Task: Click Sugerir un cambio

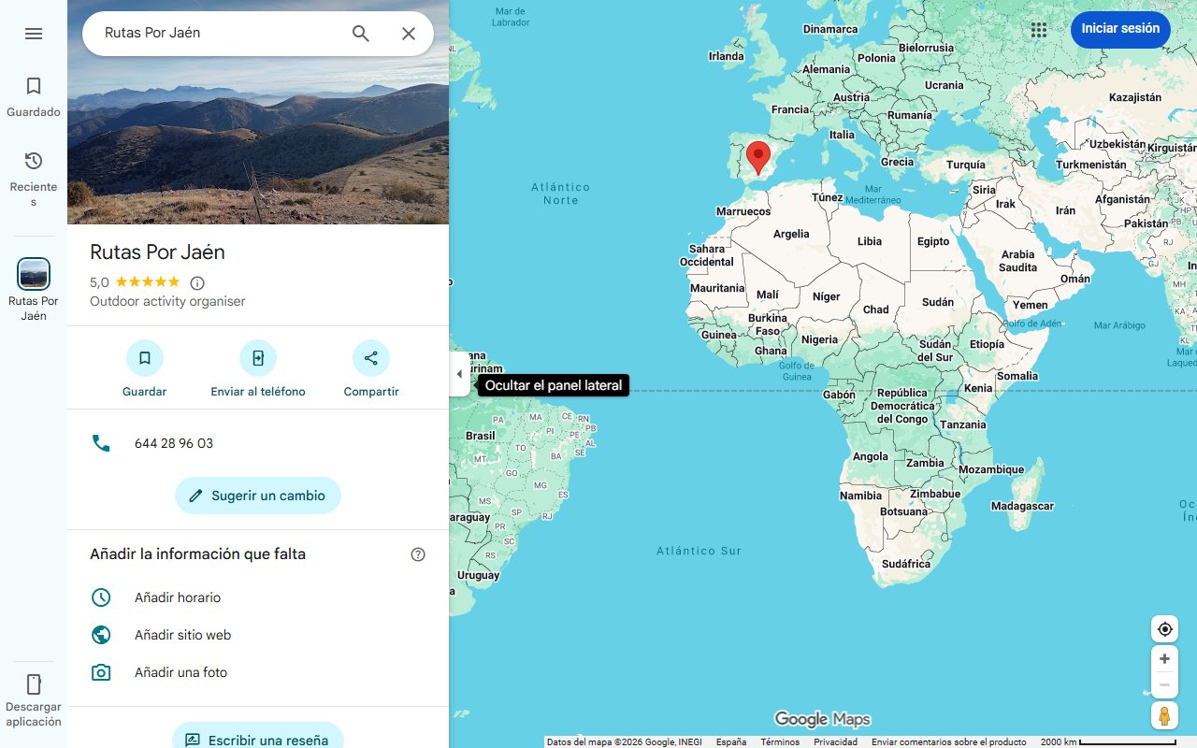Action: point(258,495)
